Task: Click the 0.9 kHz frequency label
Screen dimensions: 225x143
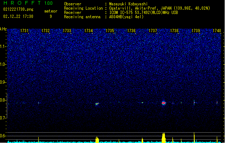Action: click(3, 82)
